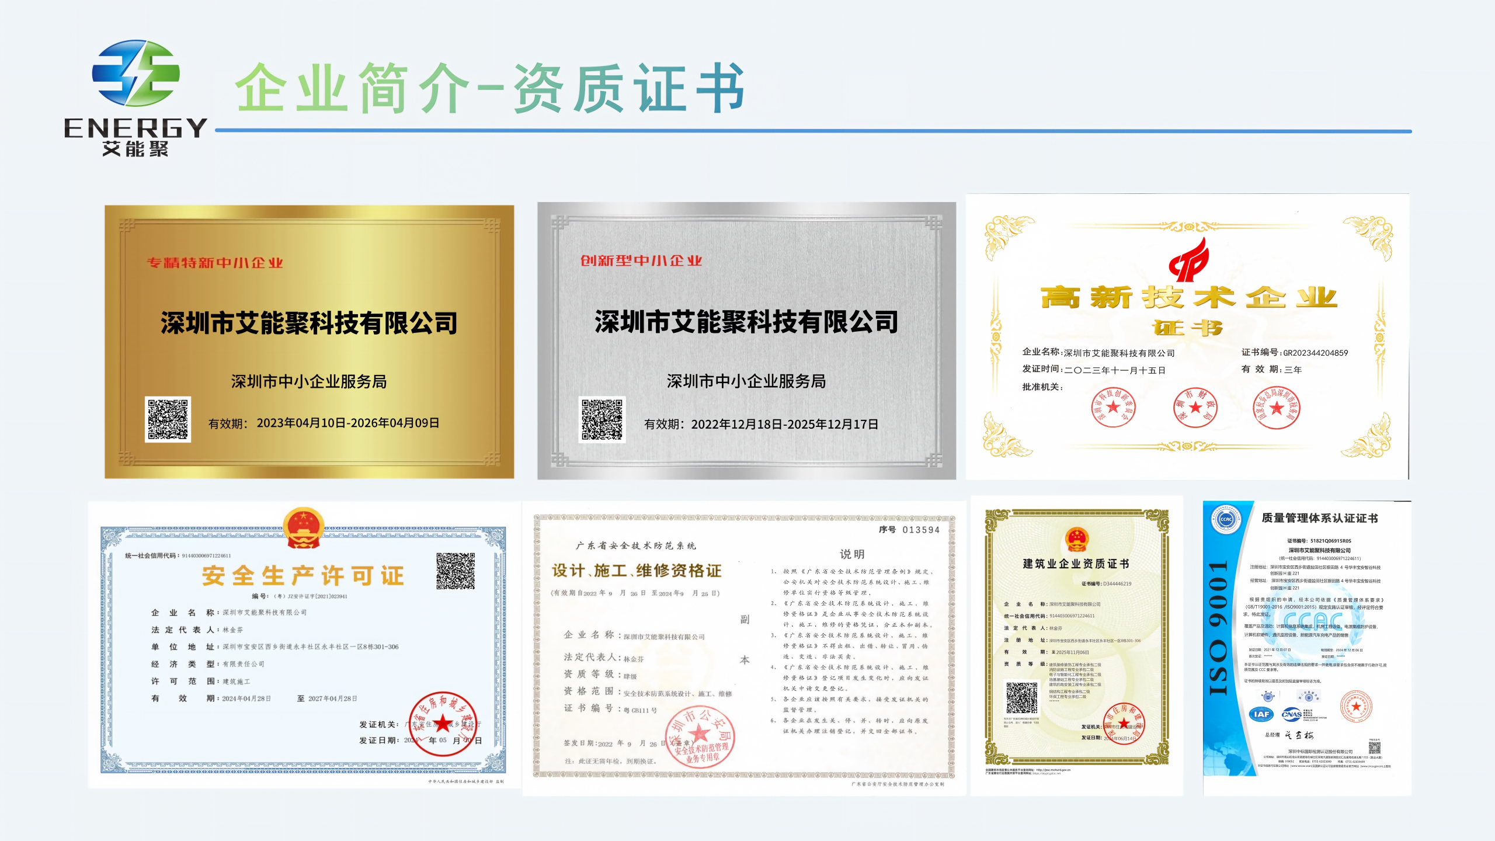Open the gold 专精特新 plaque image
The width and height of the screenshot is (1495, 841).
click(310, 342)
